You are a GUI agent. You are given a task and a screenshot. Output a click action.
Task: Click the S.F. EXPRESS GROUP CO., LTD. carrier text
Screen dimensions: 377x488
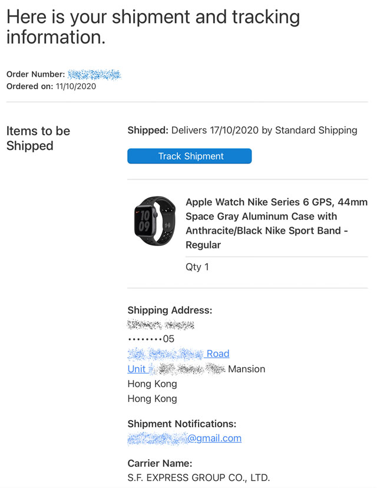pyautogui.click(x=199, y=477)
